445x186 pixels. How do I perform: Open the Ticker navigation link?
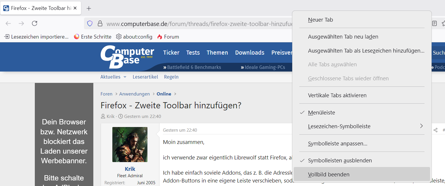[x=171, y=53]
